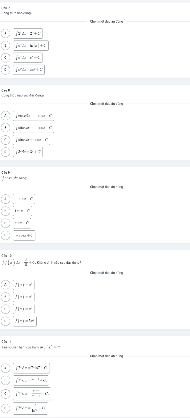The width and height of the screenshot is (190, 418).
Task: Choose answer A in Câu 11
Action: coord(5,368)
